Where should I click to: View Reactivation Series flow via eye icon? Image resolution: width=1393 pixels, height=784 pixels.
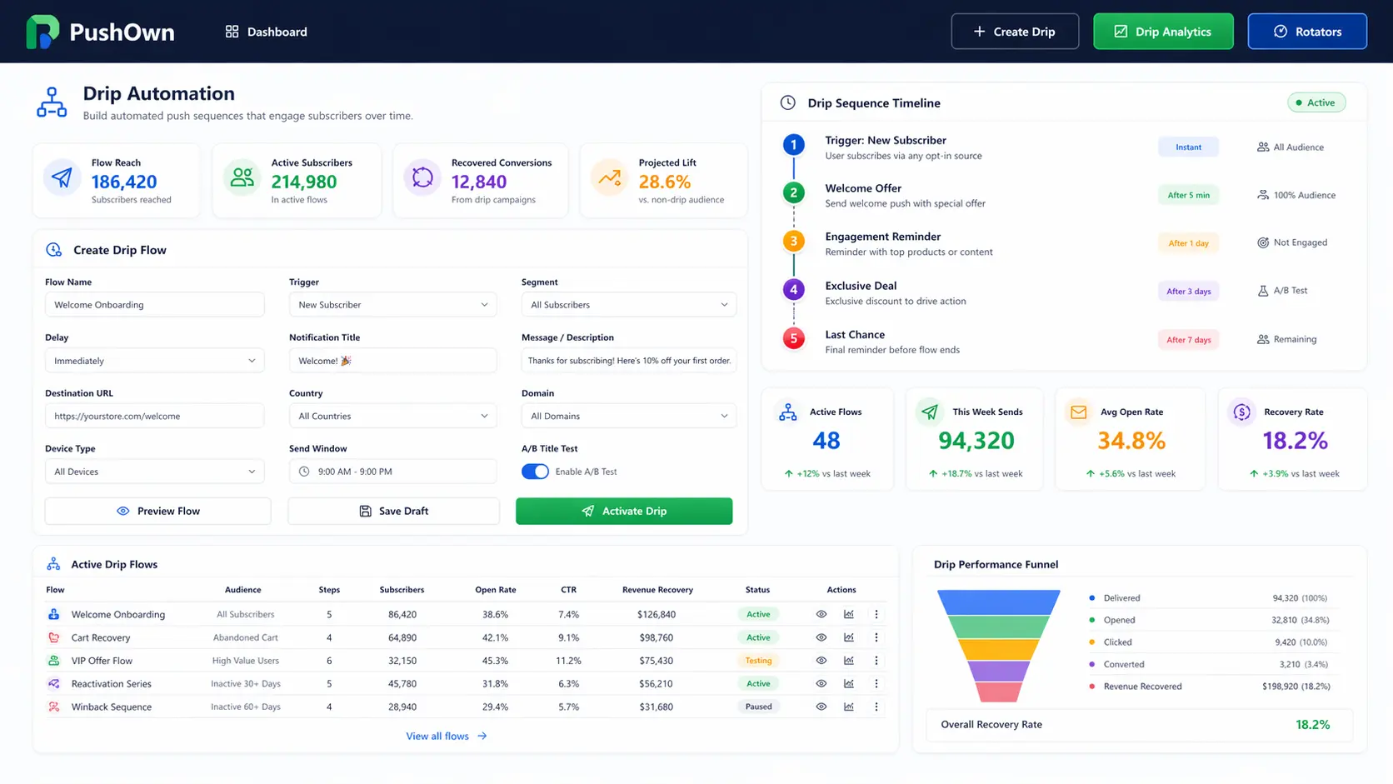coord(821,683)
